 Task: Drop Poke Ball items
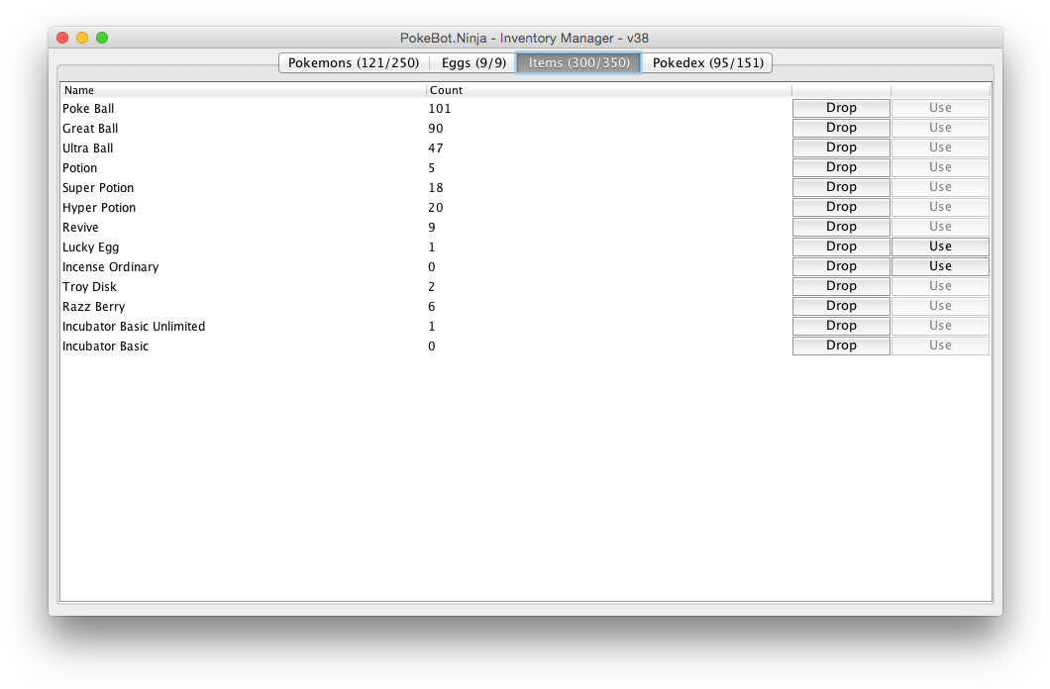tap(841, 108)
